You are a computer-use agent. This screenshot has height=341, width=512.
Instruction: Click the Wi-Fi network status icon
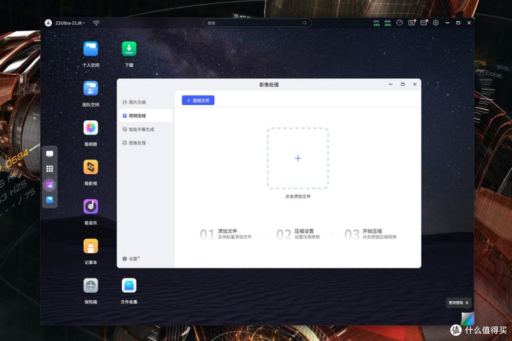pos(96,23)
